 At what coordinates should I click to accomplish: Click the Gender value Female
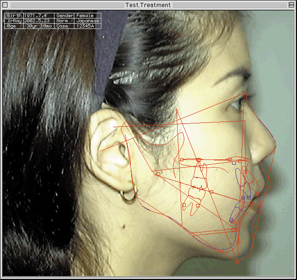coord(85,16)
